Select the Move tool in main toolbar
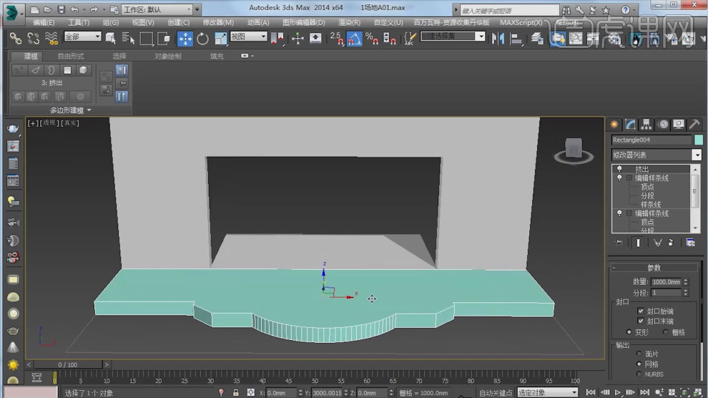The width and height of the screenshot is (708, 398). [185, 39]
